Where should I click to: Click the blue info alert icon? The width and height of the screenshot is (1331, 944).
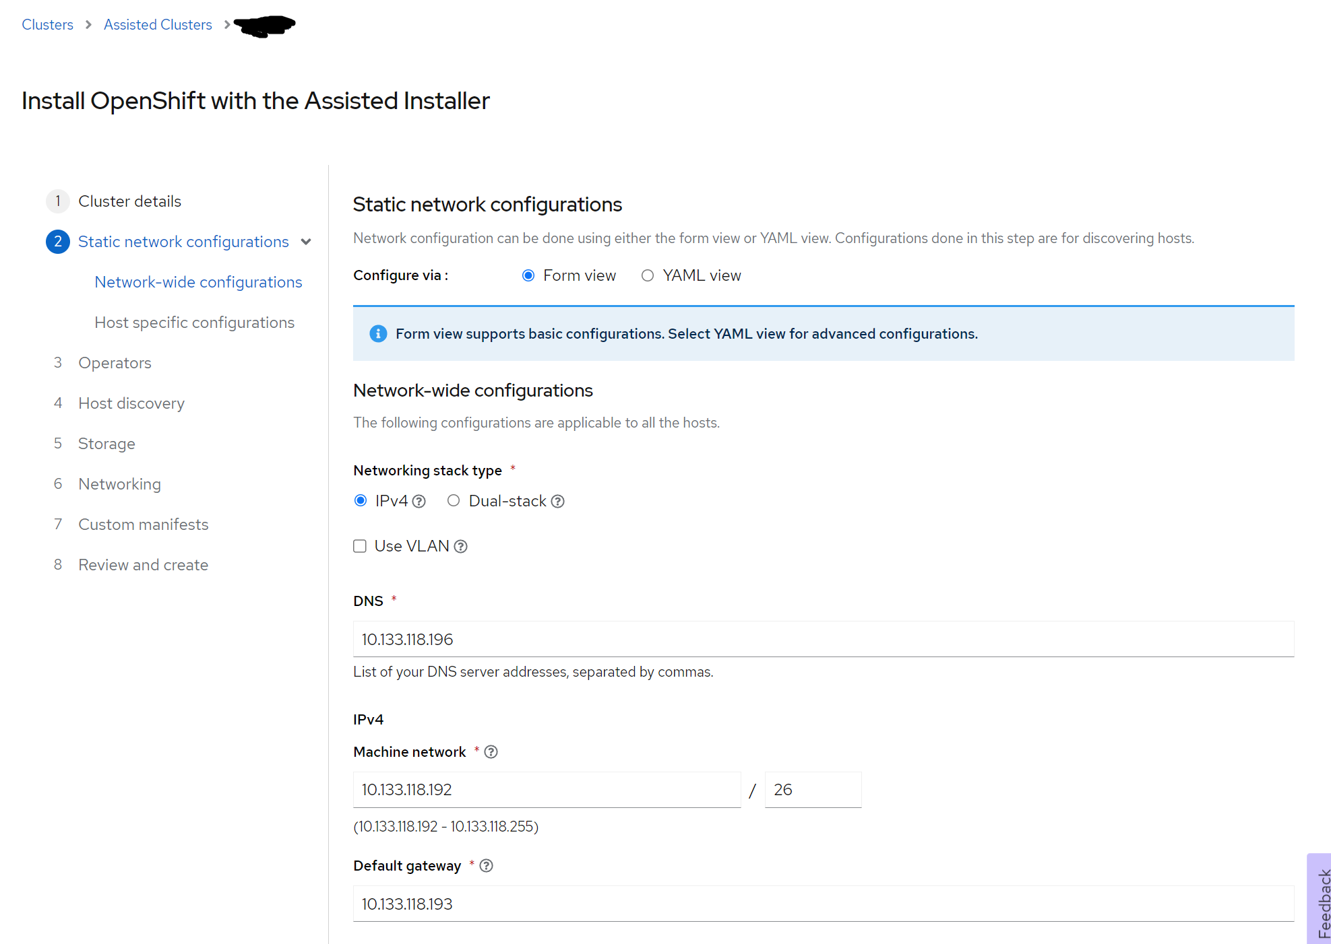point(378,334)
